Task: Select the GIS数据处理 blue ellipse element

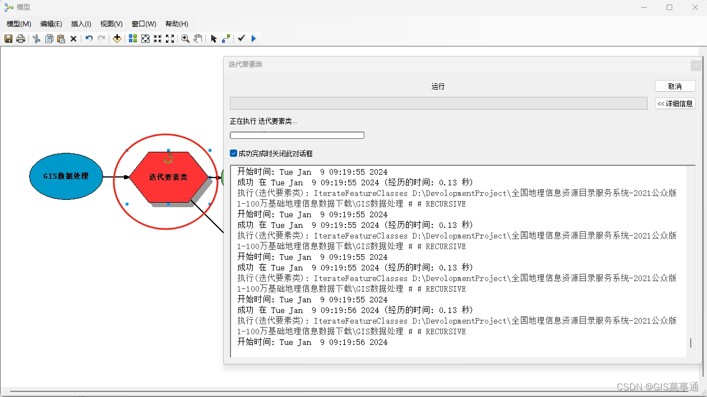Action: 66,176
